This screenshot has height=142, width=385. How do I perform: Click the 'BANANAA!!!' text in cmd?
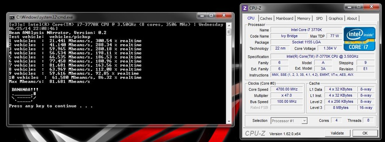(x=25, y=90)
